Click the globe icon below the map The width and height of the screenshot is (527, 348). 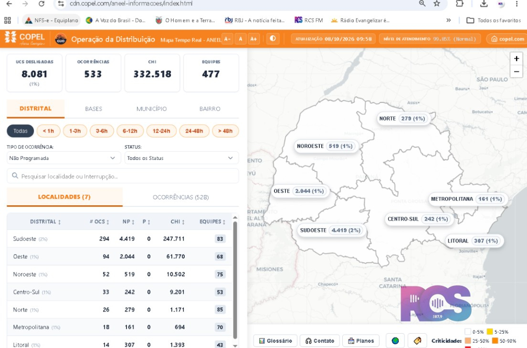(395, 341)
